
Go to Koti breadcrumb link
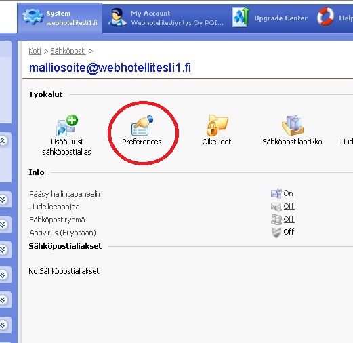pos(35,51)
